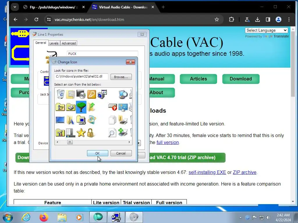This screenshot has height=223, width=298.
Task: Open the Sound speaker window on taskbar
Action: click(134, 217)
